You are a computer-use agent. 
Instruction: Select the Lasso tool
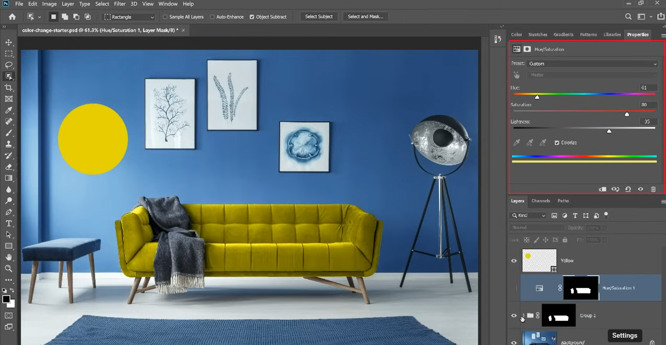(9, 65)
